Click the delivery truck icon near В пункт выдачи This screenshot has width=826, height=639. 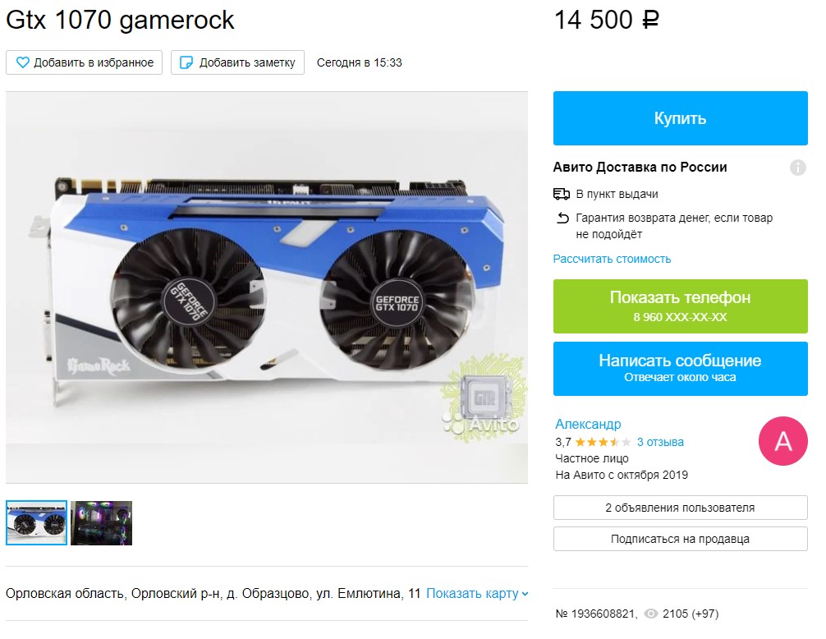562,195
